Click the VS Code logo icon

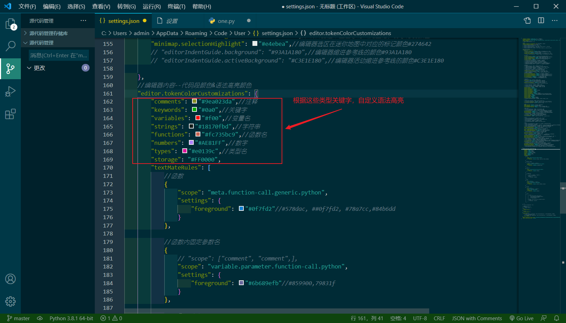(x=8, y=6)
